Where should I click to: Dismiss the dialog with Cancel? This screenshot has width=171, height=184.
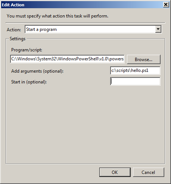(x=149, y=172)
